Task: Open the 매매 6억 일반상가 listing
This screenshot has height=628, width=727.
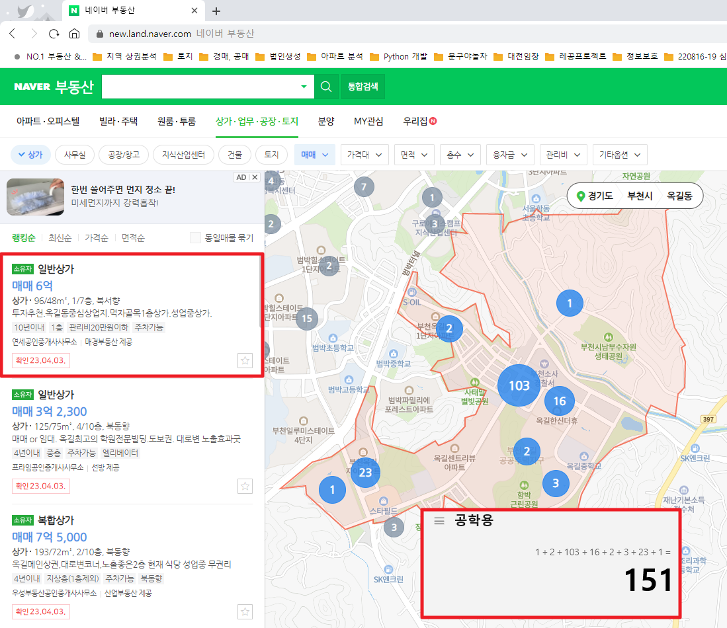Action: tap(132, 315)
